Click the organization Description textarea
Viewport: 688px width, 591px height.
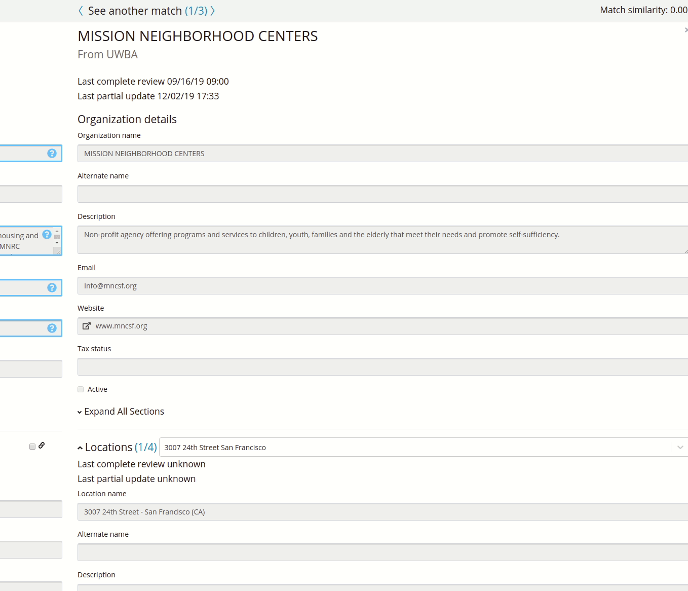383,240
